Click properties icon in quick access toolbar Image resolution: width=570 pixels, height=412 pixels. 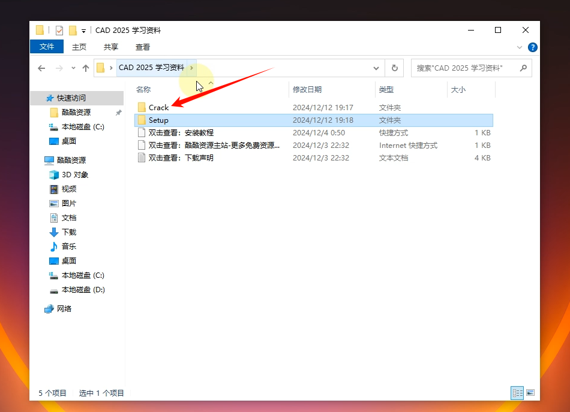coord(59,31)
